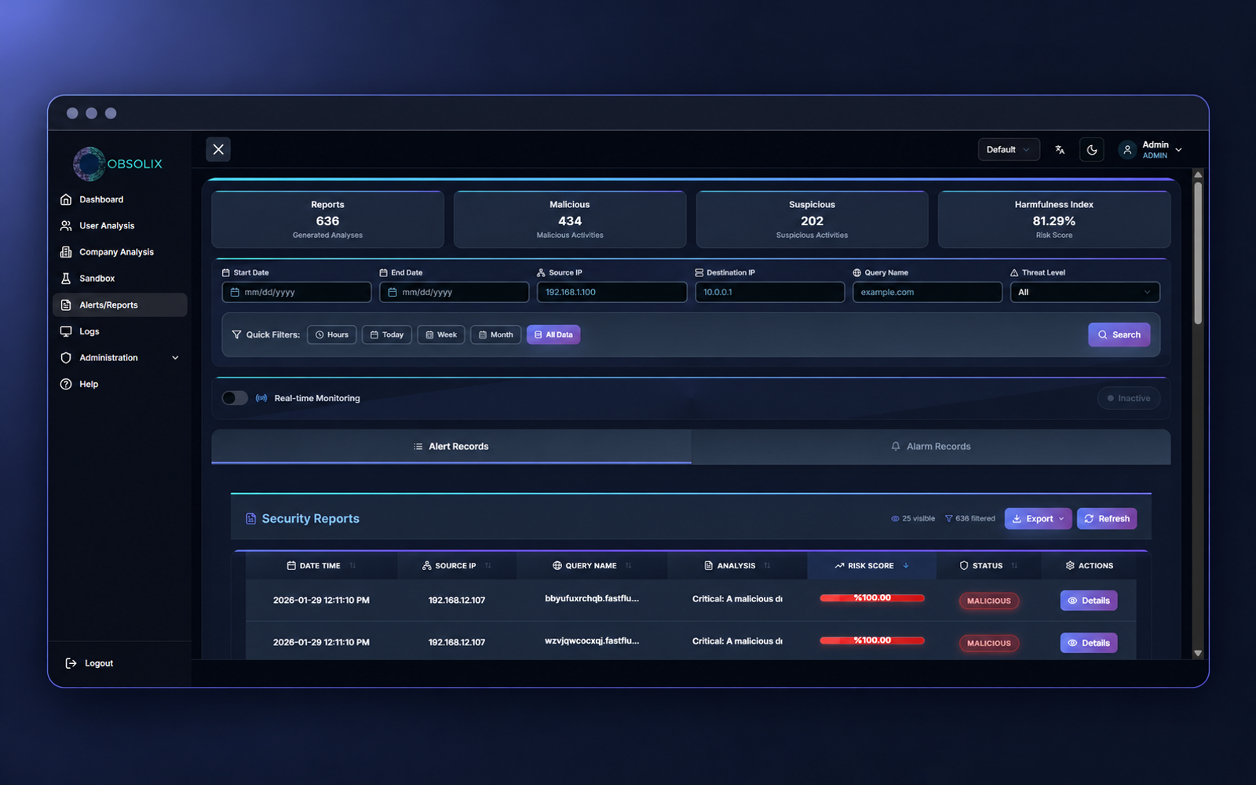
Task: Select the Week quick filter
Action: pyautogui.click(x=441, y=334)
